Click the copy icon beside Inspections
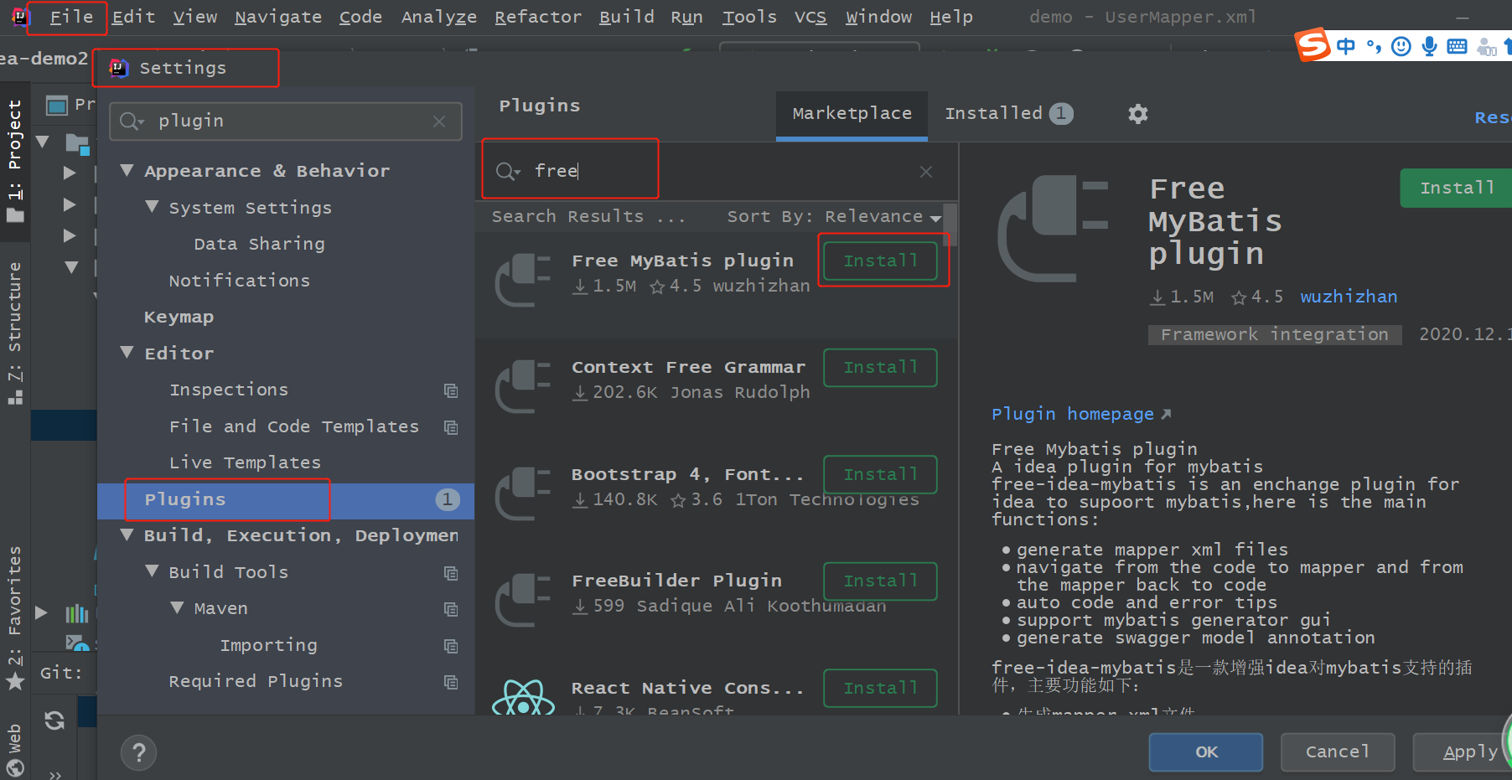This screenshot has width=1512, height=780. point(451,390)
